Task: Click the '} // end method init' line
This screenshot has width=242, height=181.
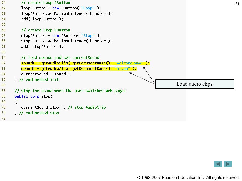Action: [37, 80]
